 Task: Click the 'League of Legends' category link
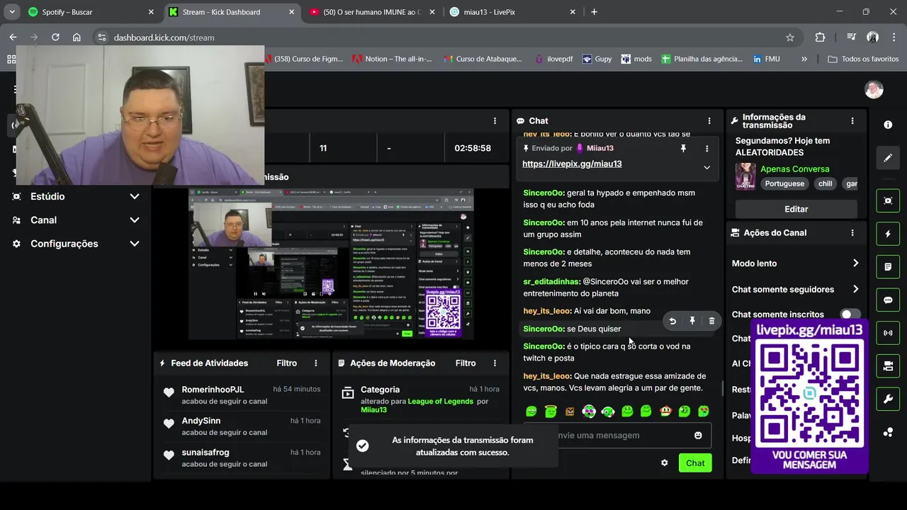[x=440, y=401]
